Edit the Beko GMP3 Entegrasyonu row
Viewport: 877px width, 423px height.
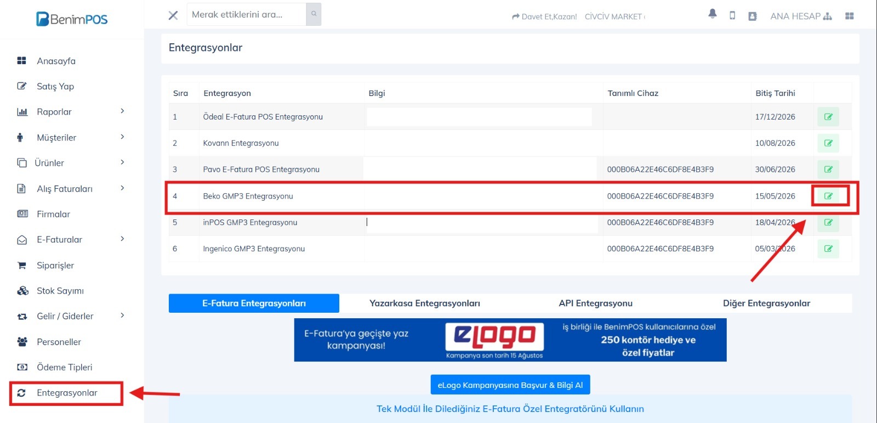pos(828,196)
